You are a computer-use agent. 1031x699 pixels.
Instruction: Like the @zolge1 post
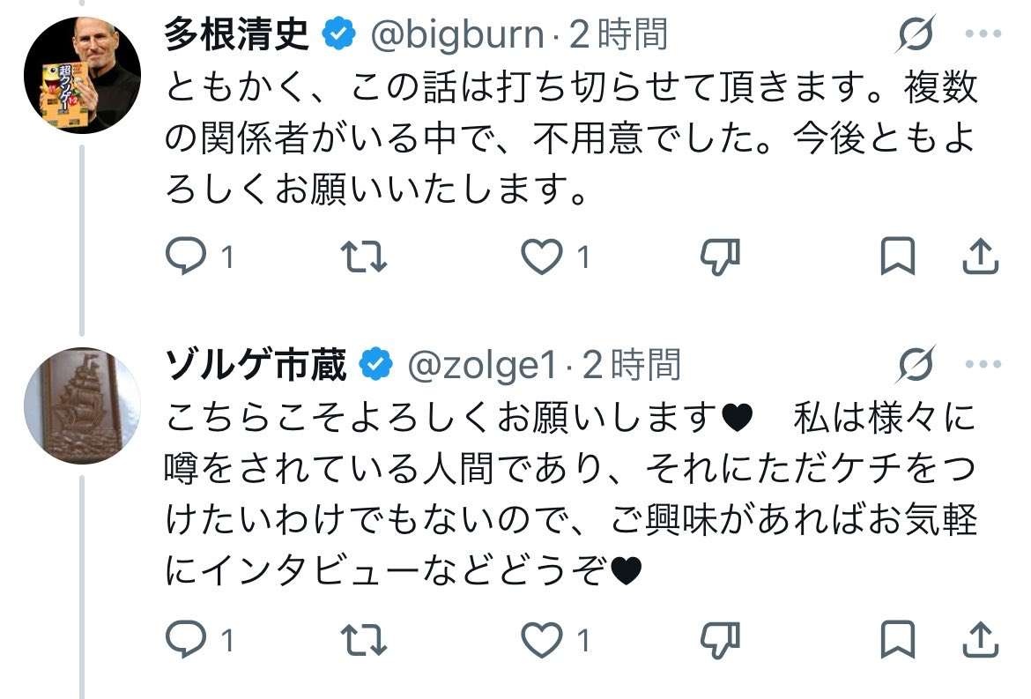tap(541, 641)
